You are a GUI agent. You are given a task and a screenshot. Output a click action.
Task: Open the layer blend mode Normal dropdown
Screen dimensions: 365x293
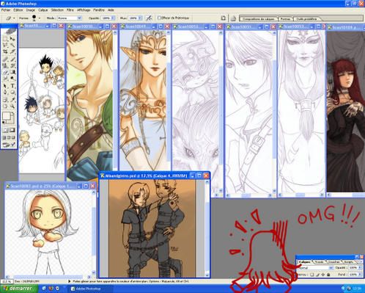(x=316, y=268)
